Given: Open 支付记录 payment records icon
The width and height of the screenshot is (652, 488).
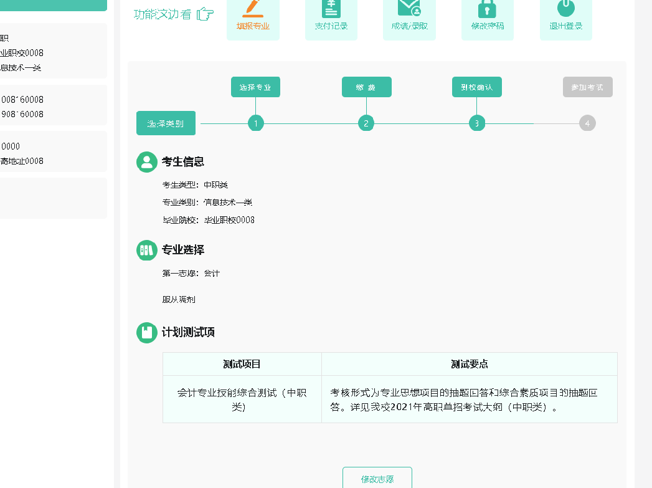Looking at the screenshot, I should [331, 8].
